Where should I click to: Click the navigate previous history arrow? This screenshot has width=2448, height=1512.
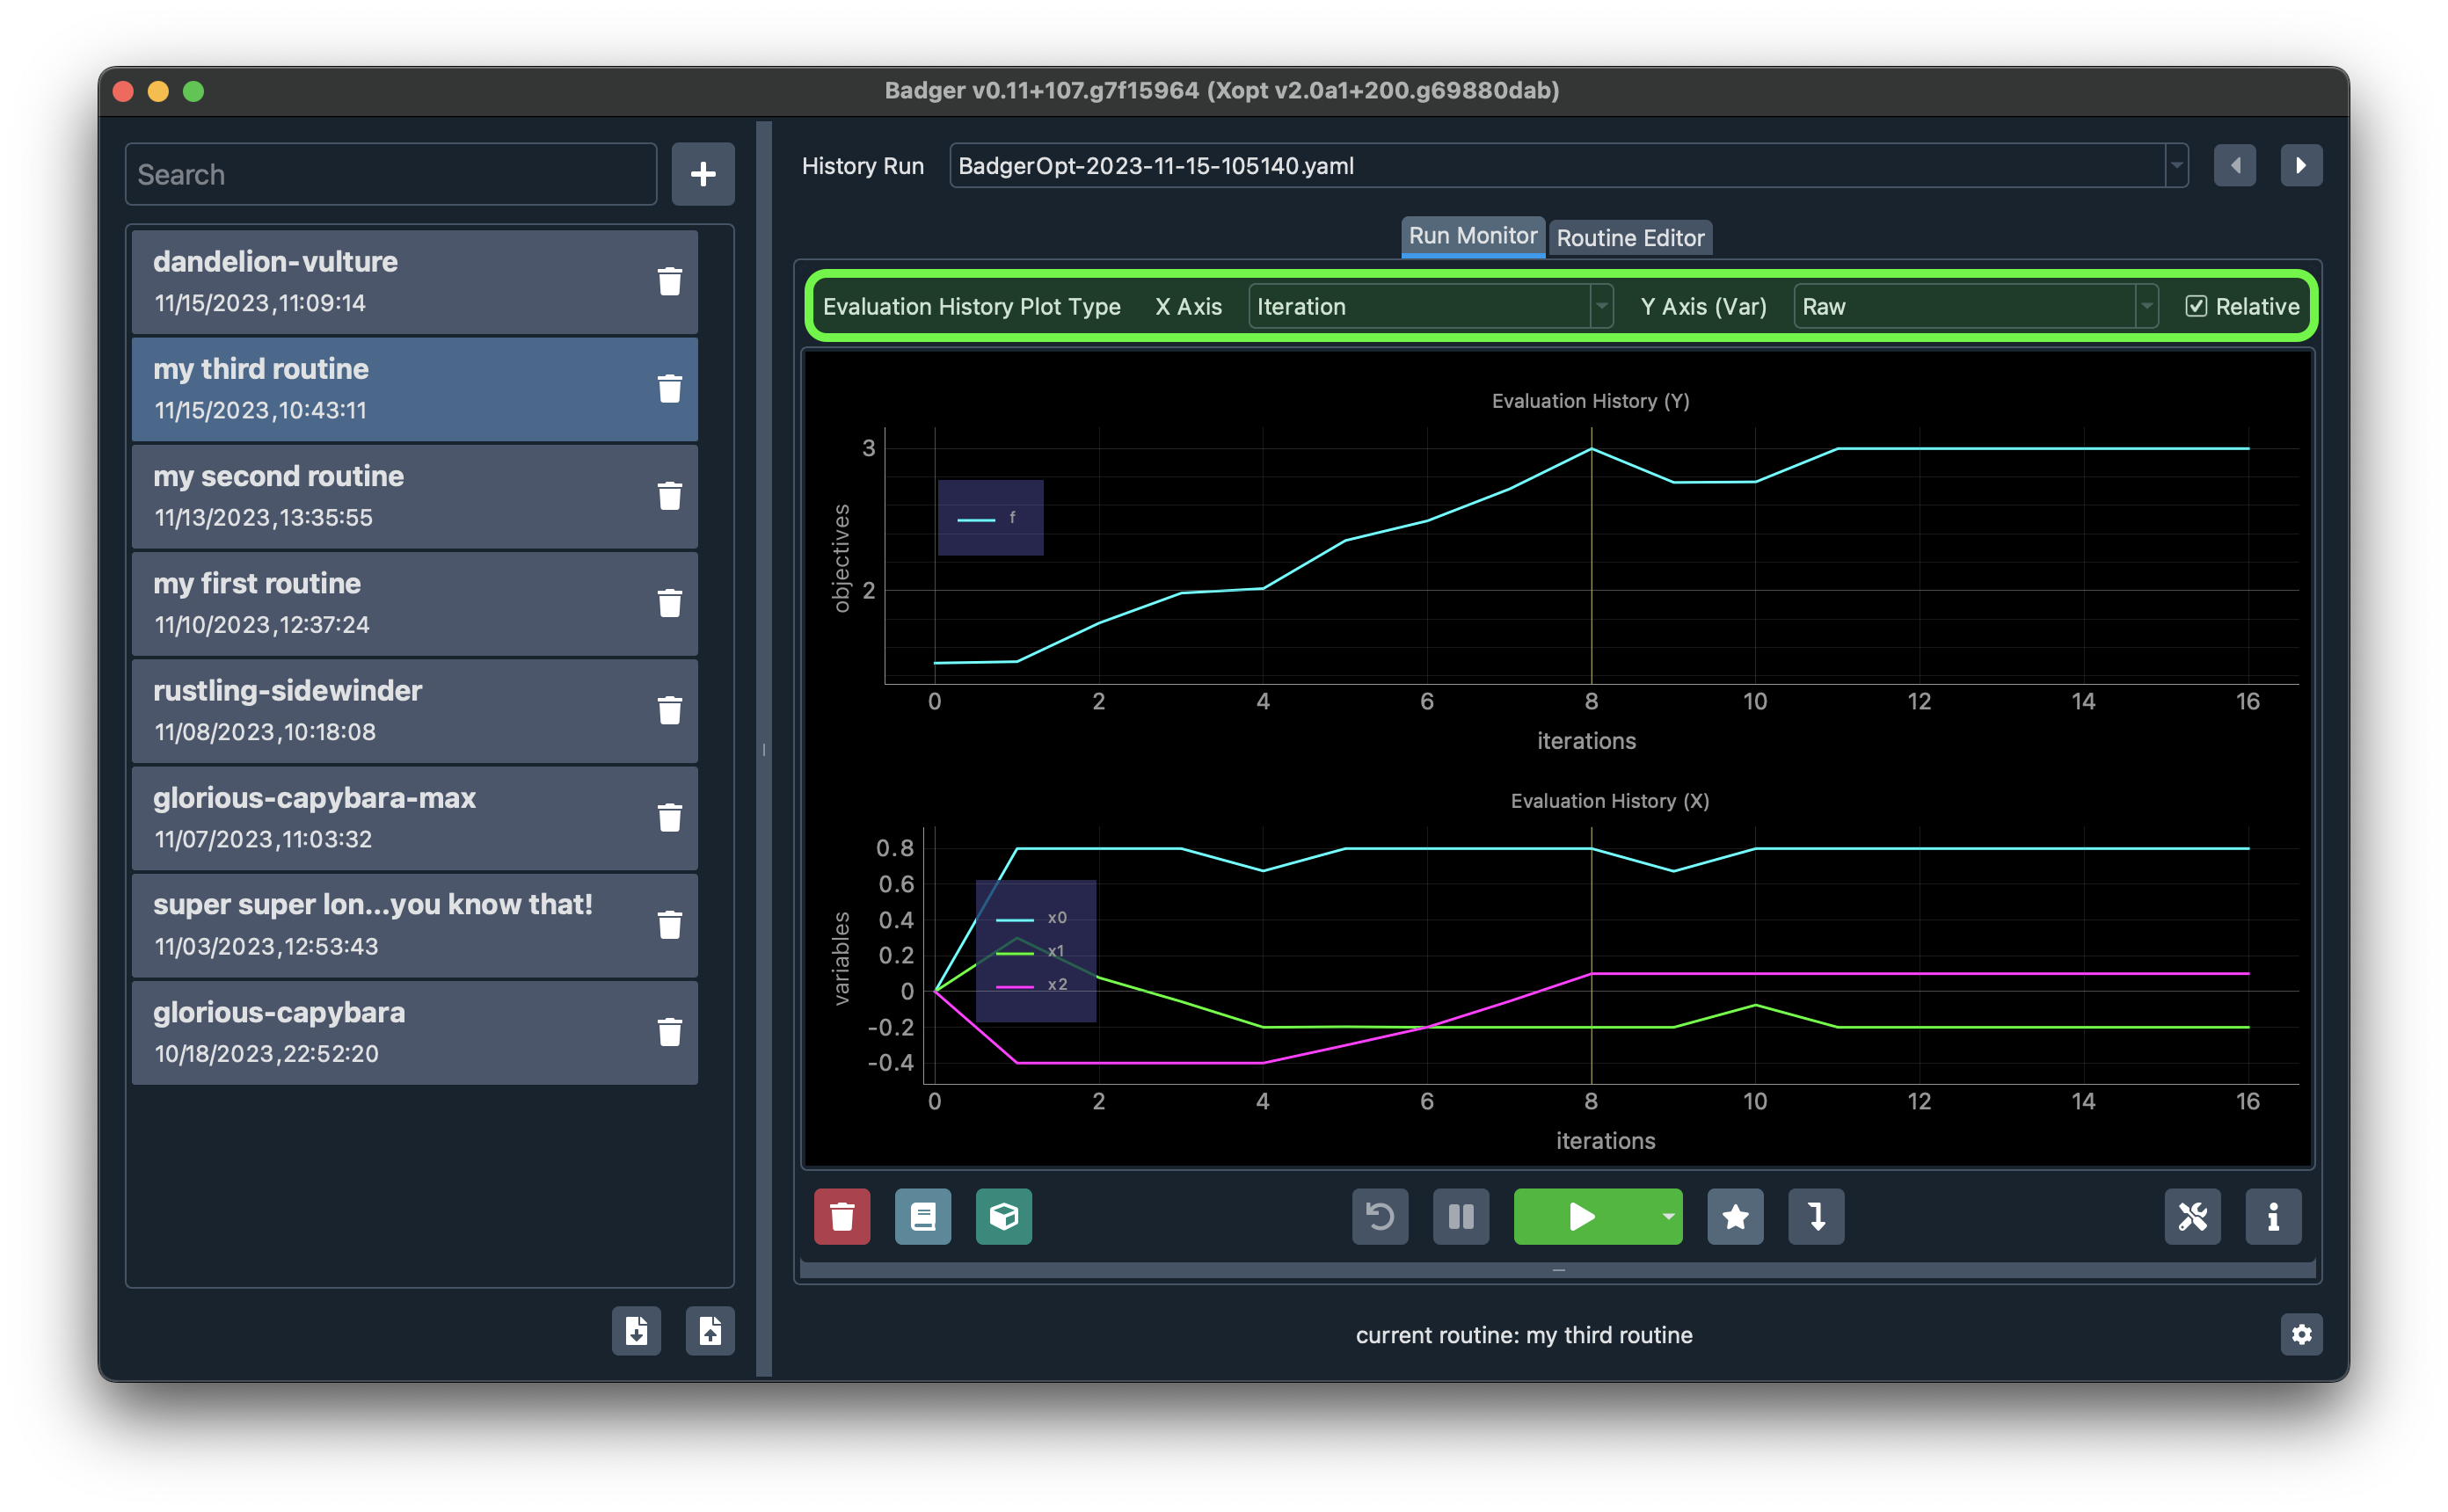2236,164
